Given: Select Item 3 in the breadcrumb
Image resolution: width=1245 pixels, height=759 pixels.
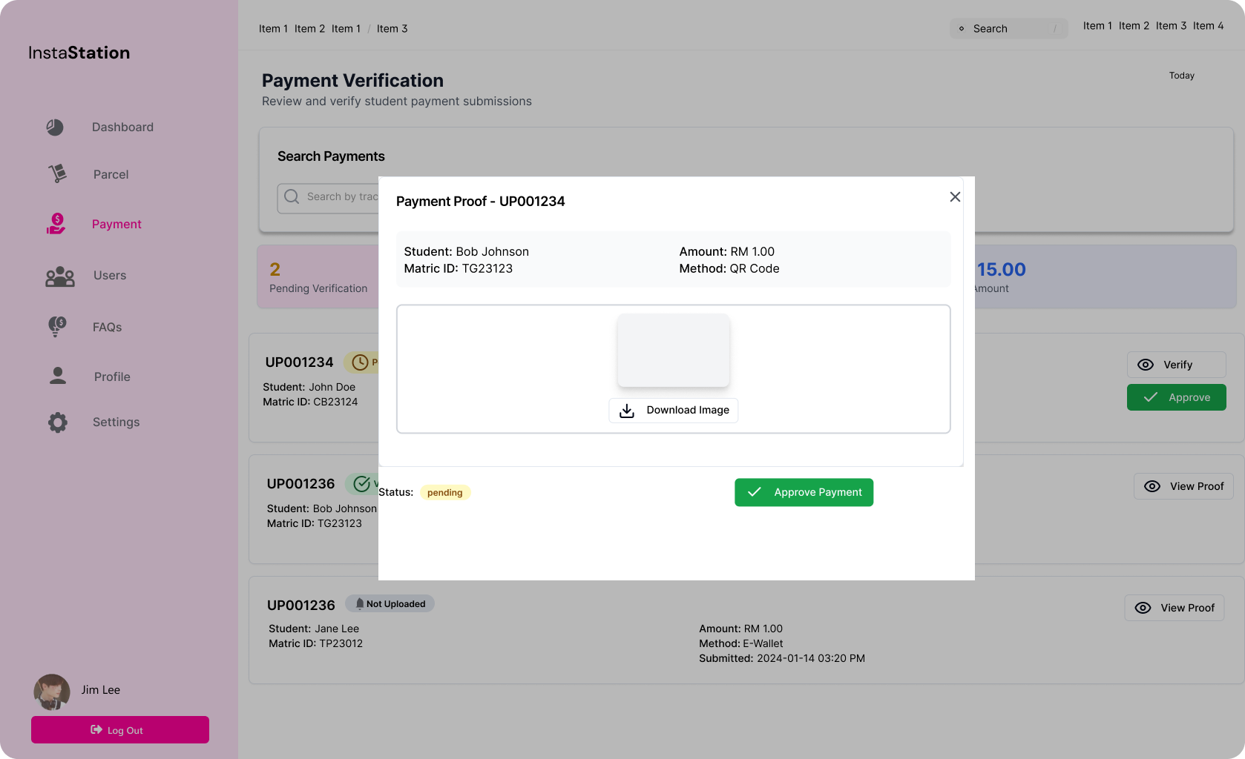Looking at the screenshot, I should click(392, 29).
